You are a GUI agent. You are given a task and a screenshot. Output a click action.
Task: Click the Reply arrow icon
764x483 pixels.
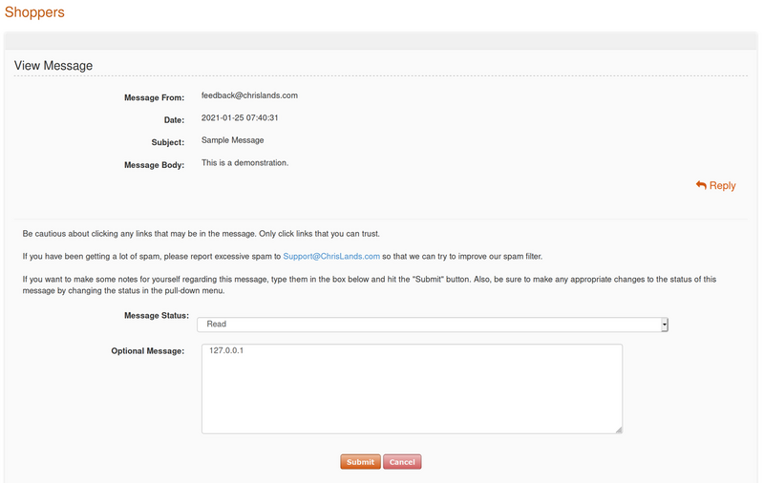(701, 185)
